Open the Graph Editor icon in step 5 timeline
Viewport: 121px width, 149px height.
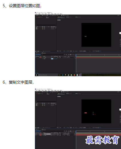74,55
